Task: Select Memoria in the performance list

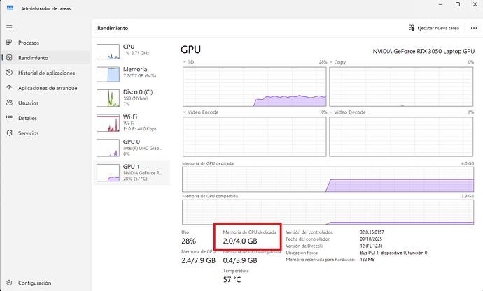Action: click(131, 73)
